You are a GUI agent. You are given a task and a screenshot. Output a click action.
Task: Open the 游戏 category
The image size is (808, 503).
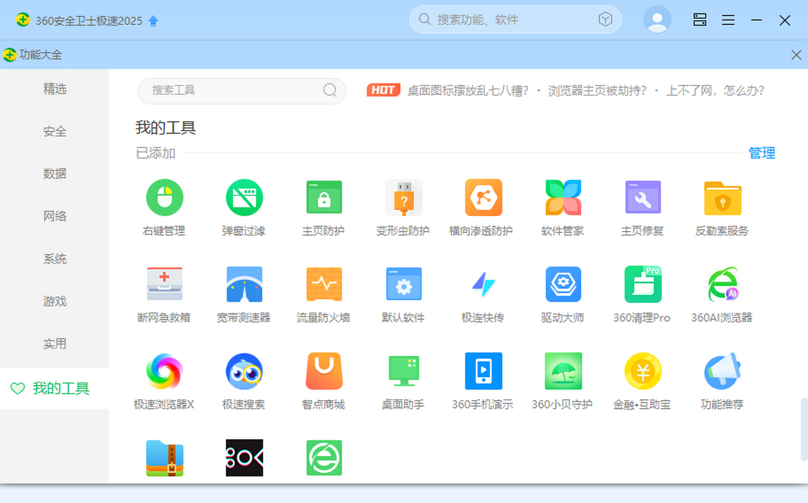55,301
